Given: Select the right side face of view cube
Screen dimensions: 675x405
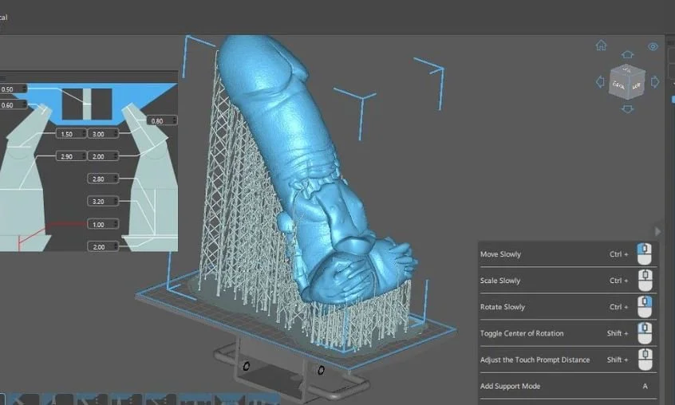Looking at the screenshot, I should [x=637, y=85].
